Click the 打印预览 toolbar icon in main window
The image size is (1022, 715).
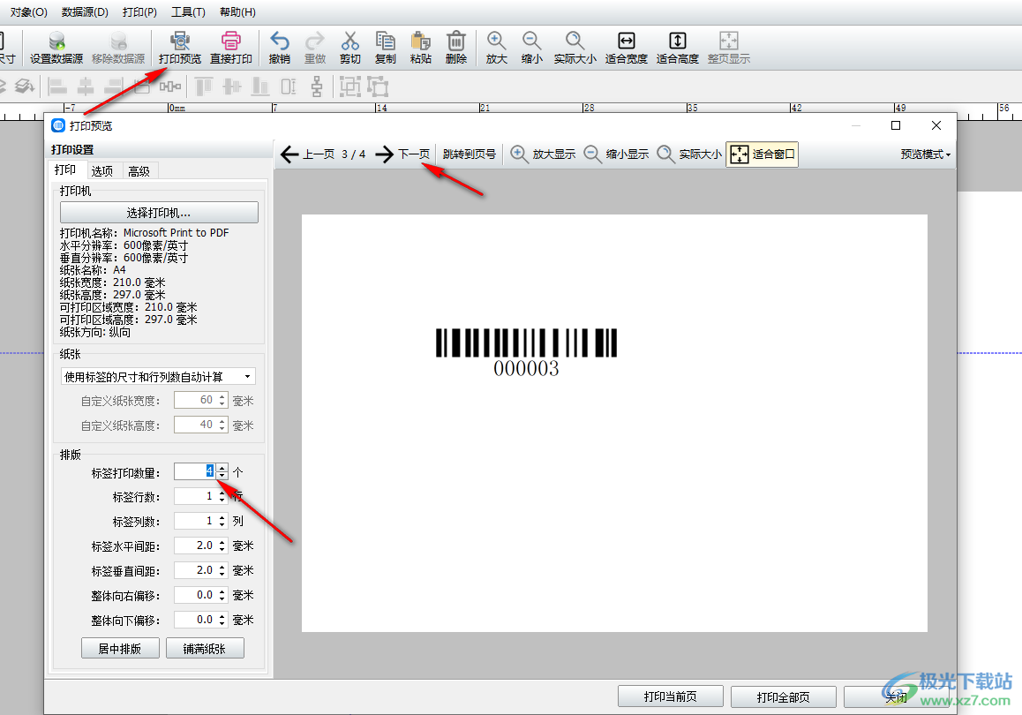180,48
